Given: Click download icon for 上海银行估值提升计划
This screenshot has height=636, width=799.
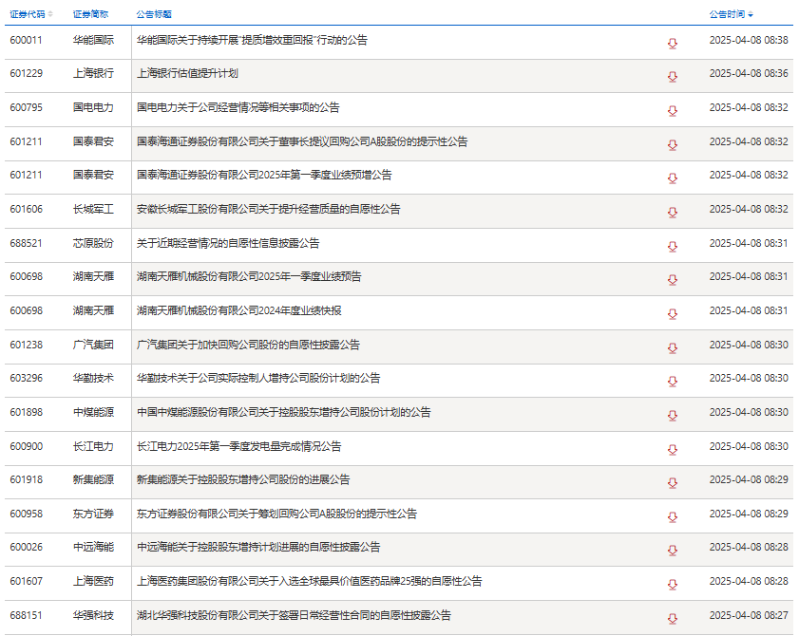Looking at the screenshot, I should [673, 77].
